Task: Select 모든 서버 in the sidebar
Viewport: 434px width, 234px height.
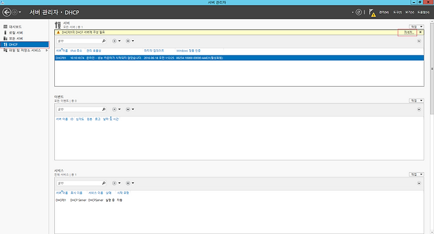Action: pyautogui.click(x=16, y=38)
